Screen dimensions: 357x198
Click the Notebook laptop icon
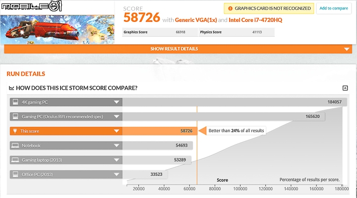click(x=15, y=145)
